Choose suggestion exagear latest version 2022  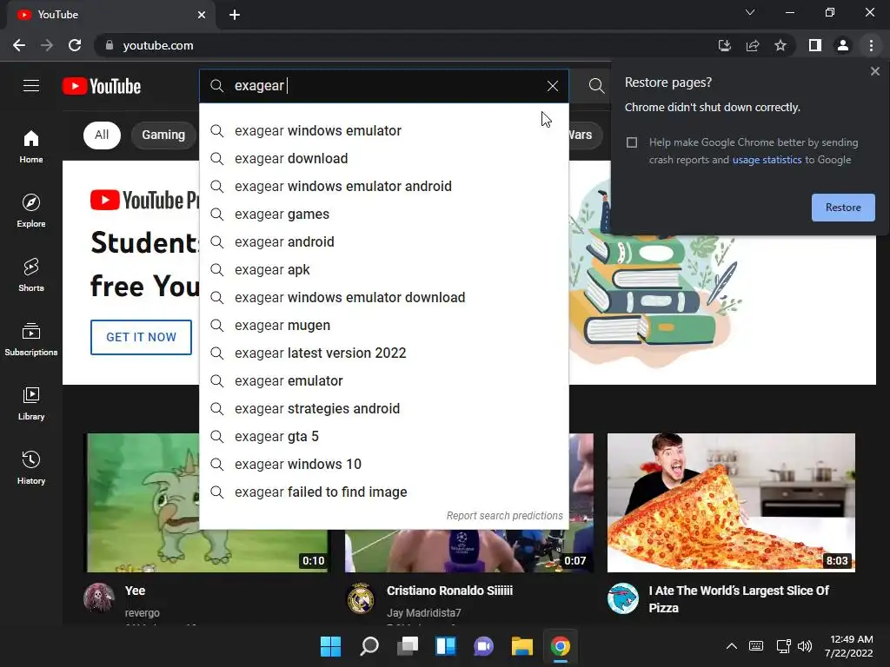(383, 353)
